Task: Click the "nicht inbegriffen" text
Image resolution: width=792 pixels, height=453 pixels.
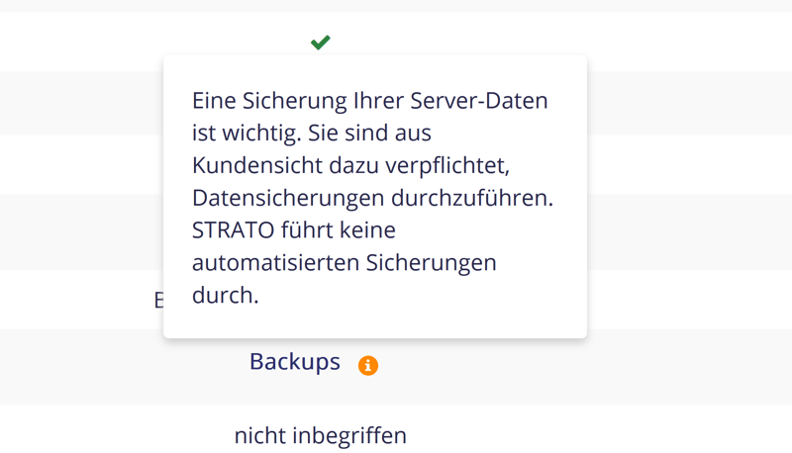Action: pyautogui.click(x=321, y=435)
